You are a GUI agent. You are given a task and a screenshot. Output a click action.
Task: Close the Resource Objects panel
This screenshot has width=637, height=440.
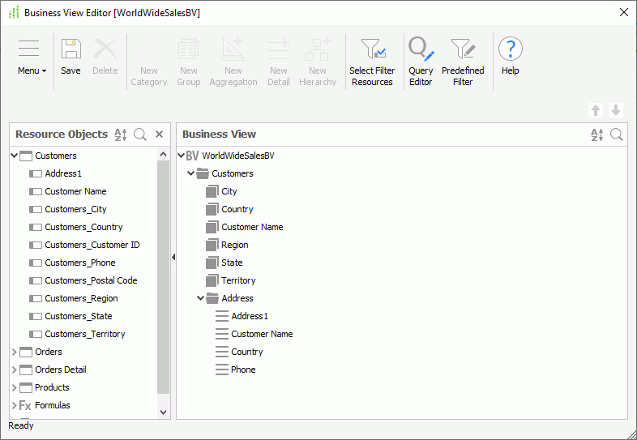pos(160,135)
